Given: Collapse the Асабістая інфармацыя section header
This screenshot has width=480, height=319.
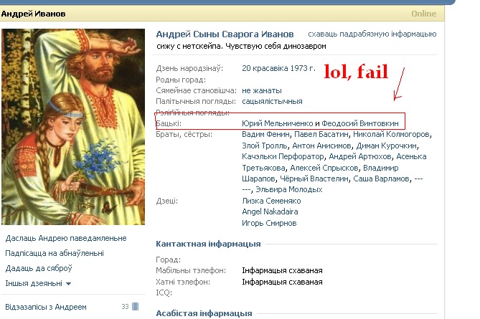Looking at the screenshot, I should (x=204, y=313).
